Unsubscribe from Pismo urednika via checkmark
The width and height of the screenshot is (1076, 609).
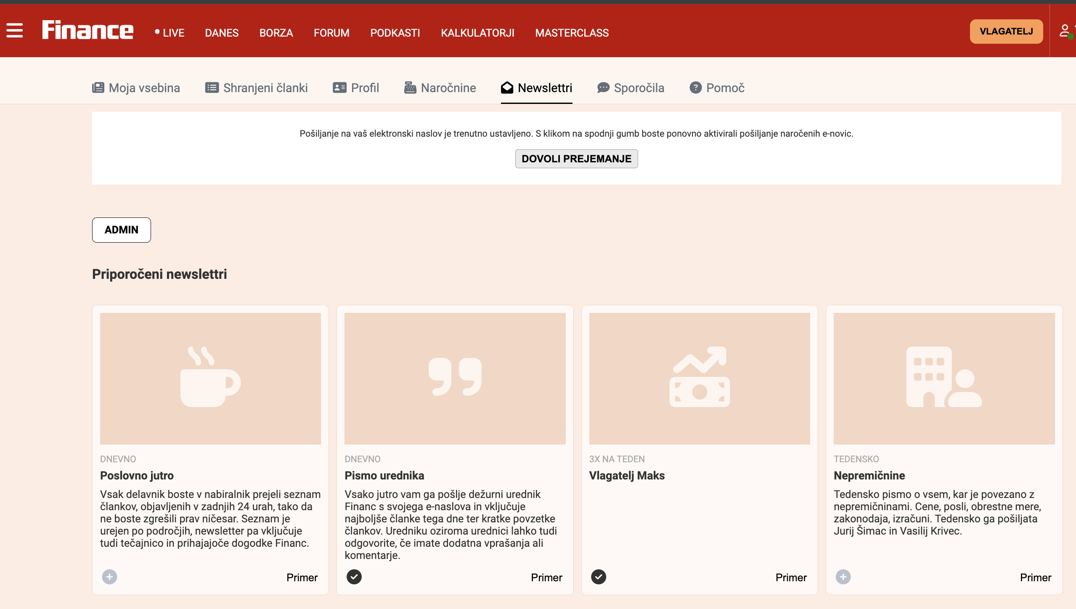(354, 577)
